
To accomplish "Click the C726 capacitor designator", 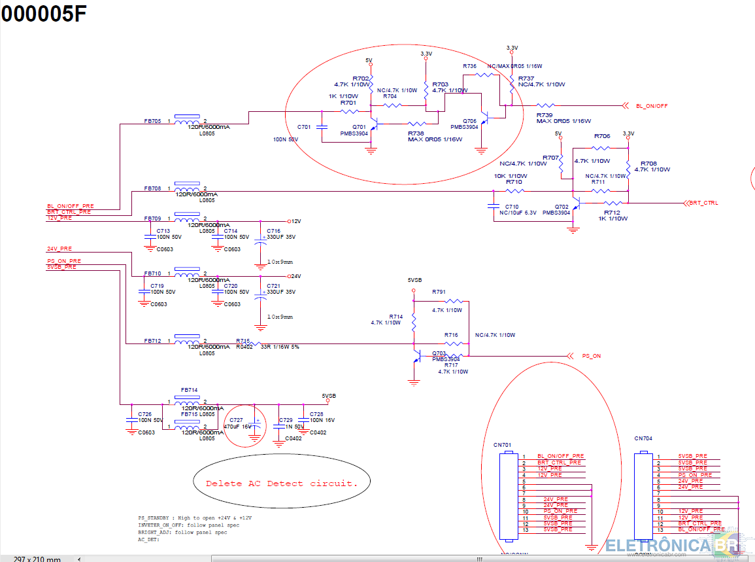I will click(x=145, y=414).
